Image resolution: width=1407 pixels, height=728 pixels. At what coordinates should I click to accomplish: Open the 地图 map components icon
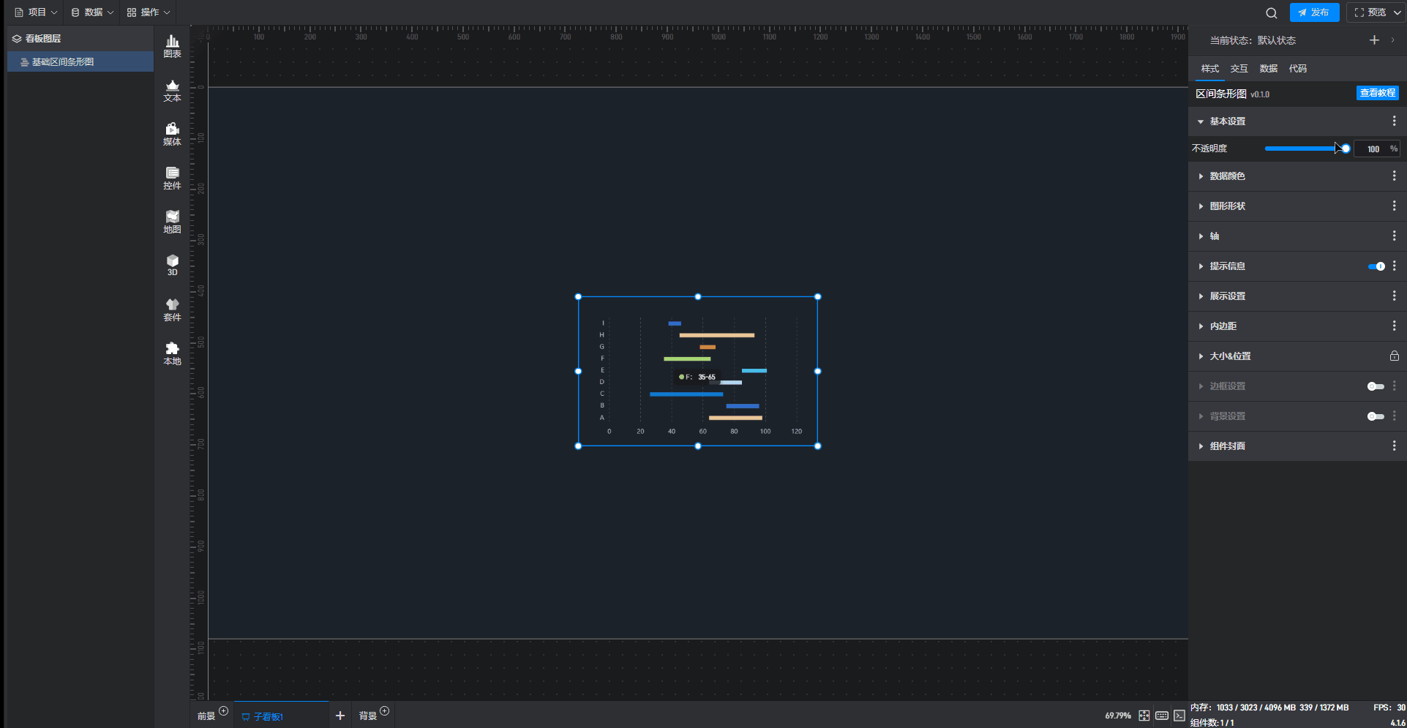pyautogui.click(x=172, y=222)
